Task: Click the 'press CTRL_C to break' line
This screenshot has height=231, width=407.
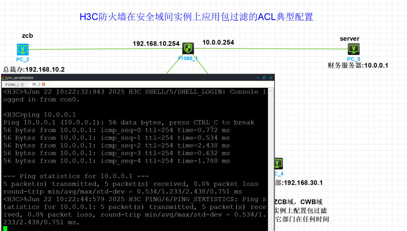Action: [129, 122]
